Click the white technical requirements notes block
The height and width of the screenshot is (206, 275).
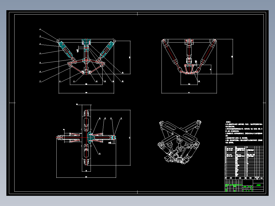pyautogui.click(x=244, y=132)
